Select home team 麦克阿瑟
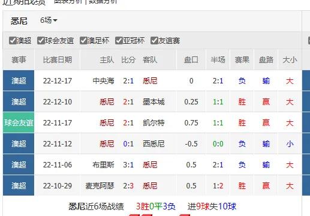This screenshot has width=310, height=216. click(x=100, y=186)
